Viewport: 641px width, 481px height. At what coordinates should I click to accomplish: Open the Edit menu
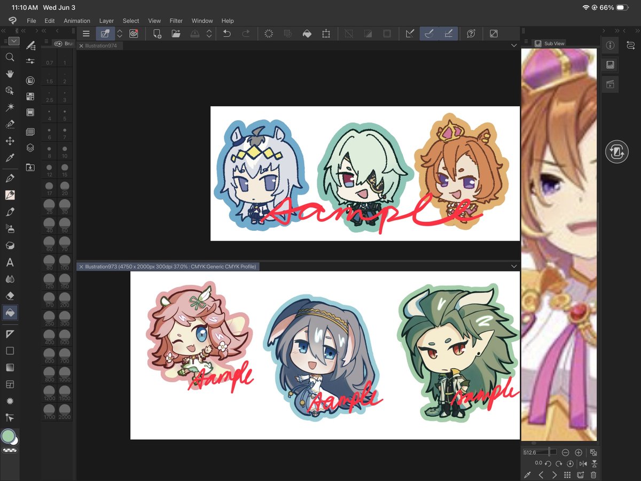pos(50,21)
